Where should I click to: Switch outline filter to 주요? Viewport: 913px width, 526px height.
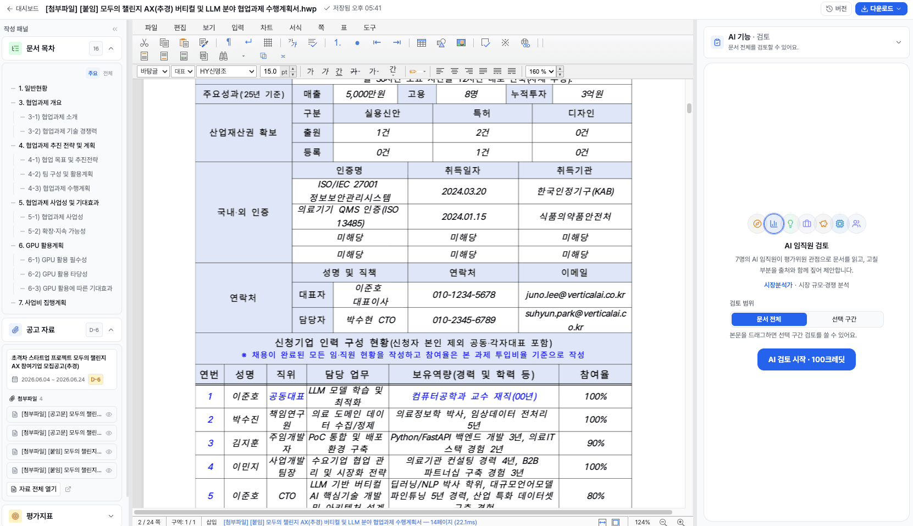coord(93,73)
